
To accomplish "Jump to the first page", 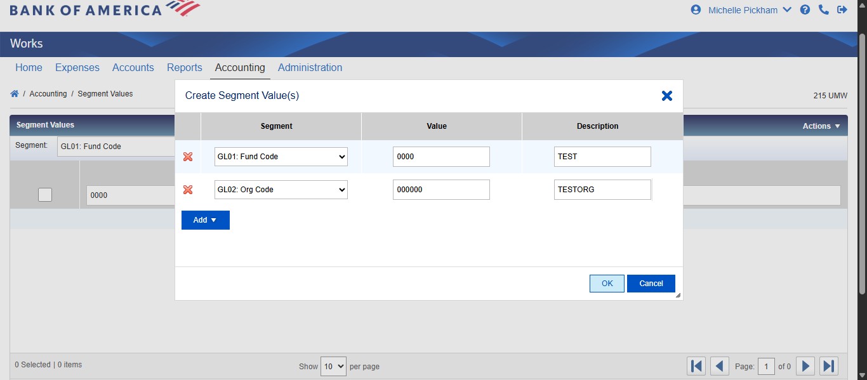I will [696, 365].
